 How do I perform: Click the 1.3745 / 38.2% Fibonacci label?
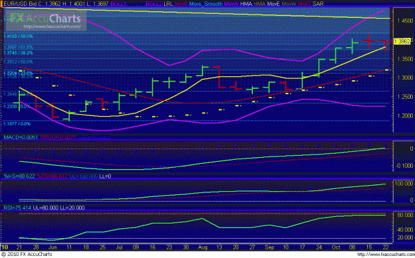point(19,53)
